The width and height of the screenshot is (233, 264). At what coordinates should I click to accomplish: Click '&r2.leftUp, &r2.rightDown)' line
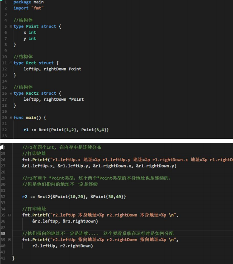(65, 221)
